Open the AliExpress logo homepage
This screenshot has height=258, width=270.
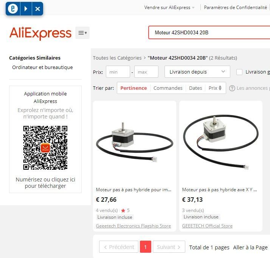tap(40, 33)
